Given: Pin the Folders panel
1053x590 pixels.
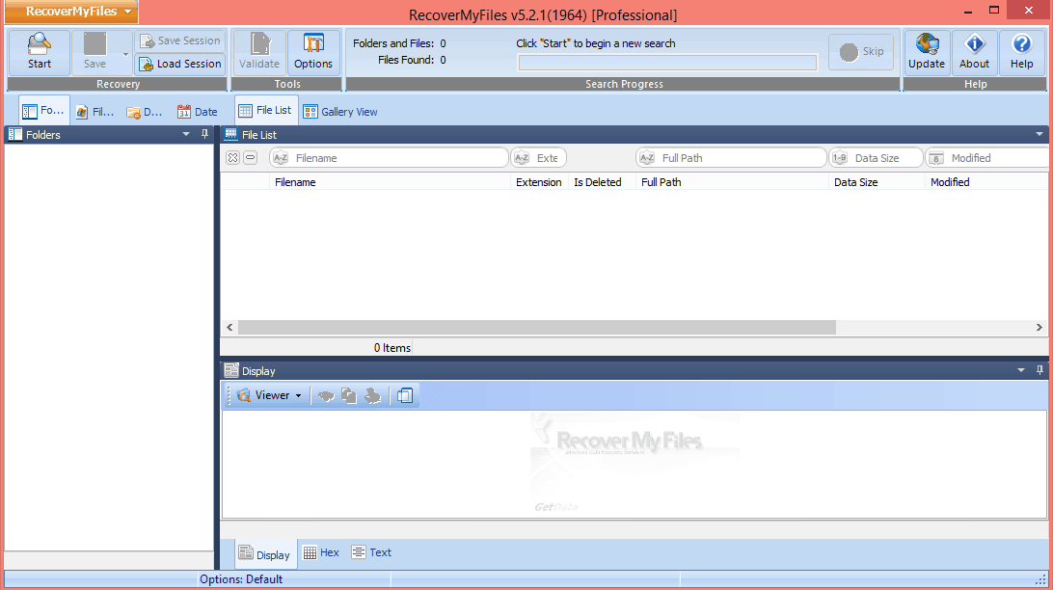Looking at the screenshot, I should pos(204,134).
